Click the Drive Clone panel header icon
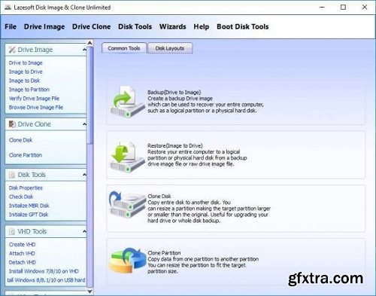376x296 pixels. pyautogui.click(x=12, y=124)
